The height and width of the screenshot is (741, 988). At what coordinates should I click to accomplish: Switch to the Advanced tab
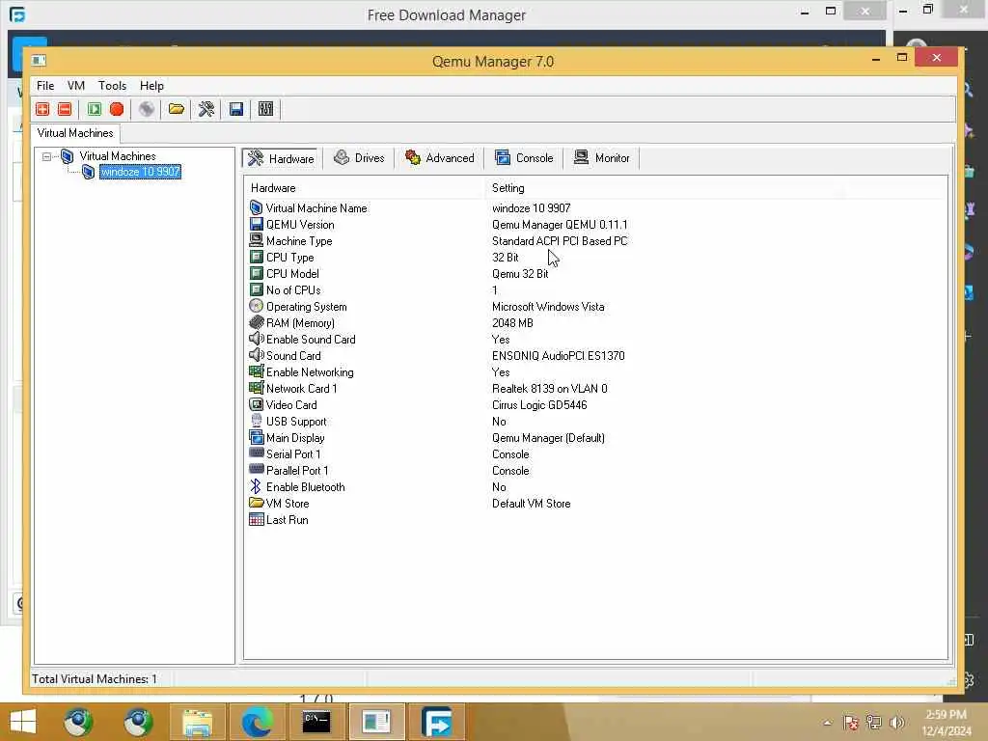coord(440,157)
